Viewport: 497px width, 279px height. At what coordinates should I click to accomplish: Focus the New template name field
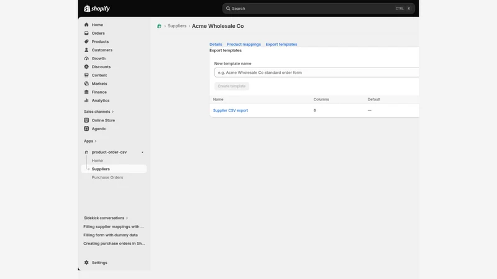pyautogui.click(x=317, y=73)
